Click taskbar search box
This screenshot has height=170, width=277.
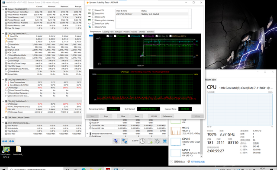click(36, 169)
